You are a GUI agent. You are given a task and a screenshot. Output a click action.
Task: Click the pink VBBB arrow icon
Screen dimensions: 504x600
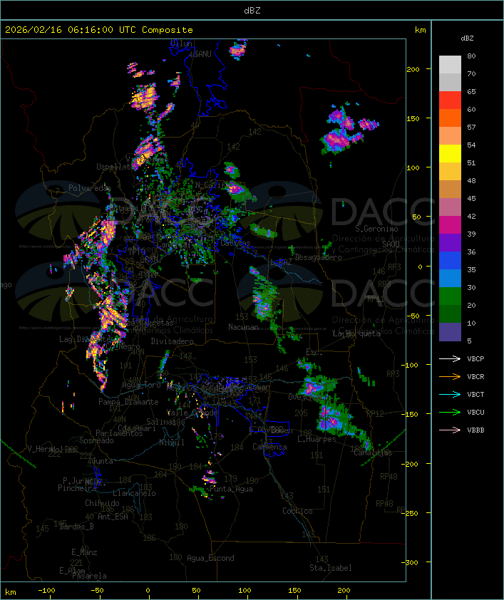coord(450,430)
